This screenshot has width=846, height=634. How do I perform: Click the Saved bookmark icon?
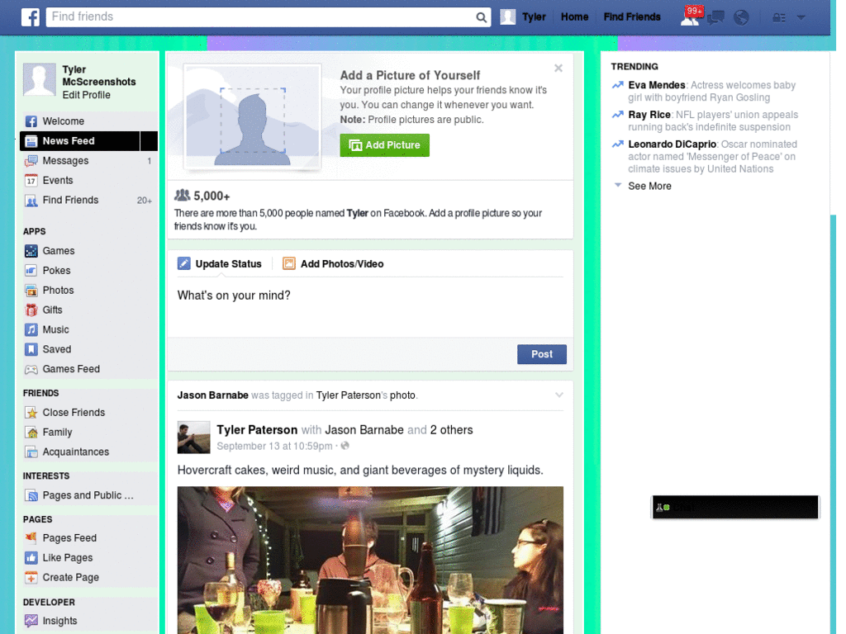31,349
